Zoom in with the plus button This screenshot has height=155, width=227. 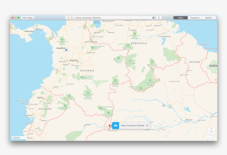click(213, 137)
